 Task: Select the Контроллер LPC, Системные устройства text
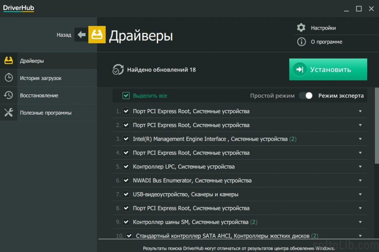click(x=184, y=167)
